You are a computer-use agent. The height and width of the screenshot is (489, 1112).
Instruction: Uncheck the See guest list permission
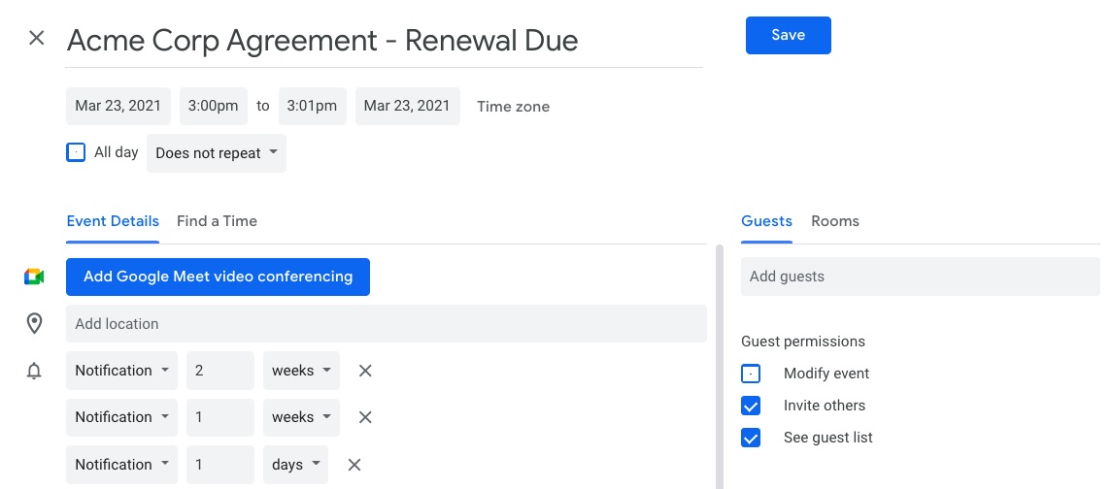point(751,438)
